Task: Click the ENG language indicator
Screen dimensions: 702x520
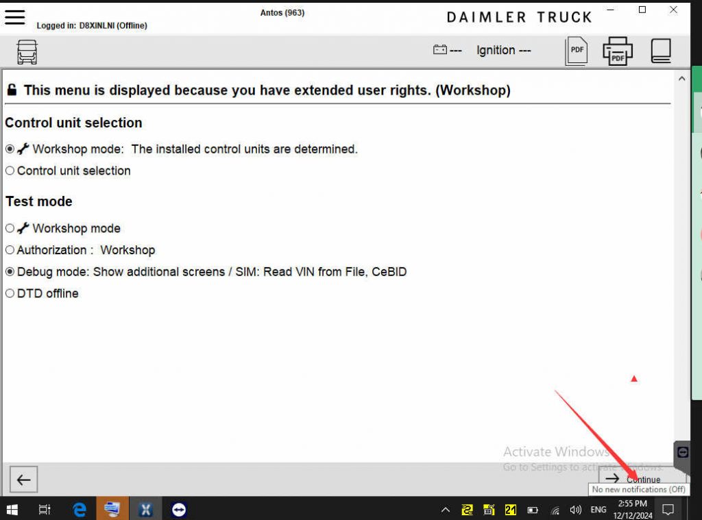Action: pos(598,510)
